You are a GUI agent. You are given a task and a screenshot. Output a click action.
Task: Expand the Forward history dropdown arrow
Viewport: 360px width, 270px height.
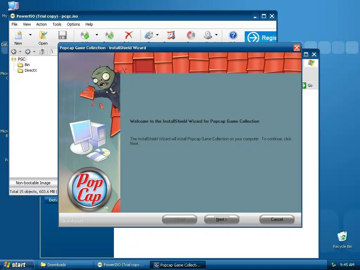[x=34, y=52]
